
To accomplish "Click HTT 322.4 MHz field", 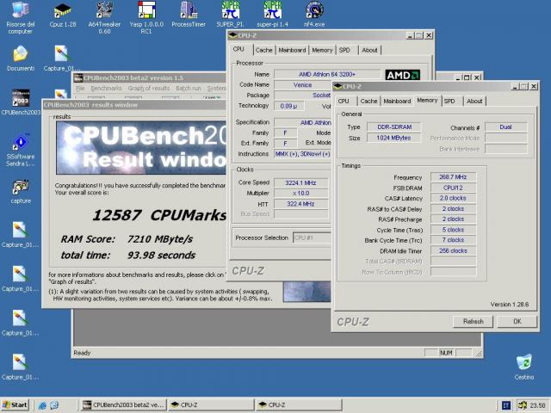I will 300,204.
